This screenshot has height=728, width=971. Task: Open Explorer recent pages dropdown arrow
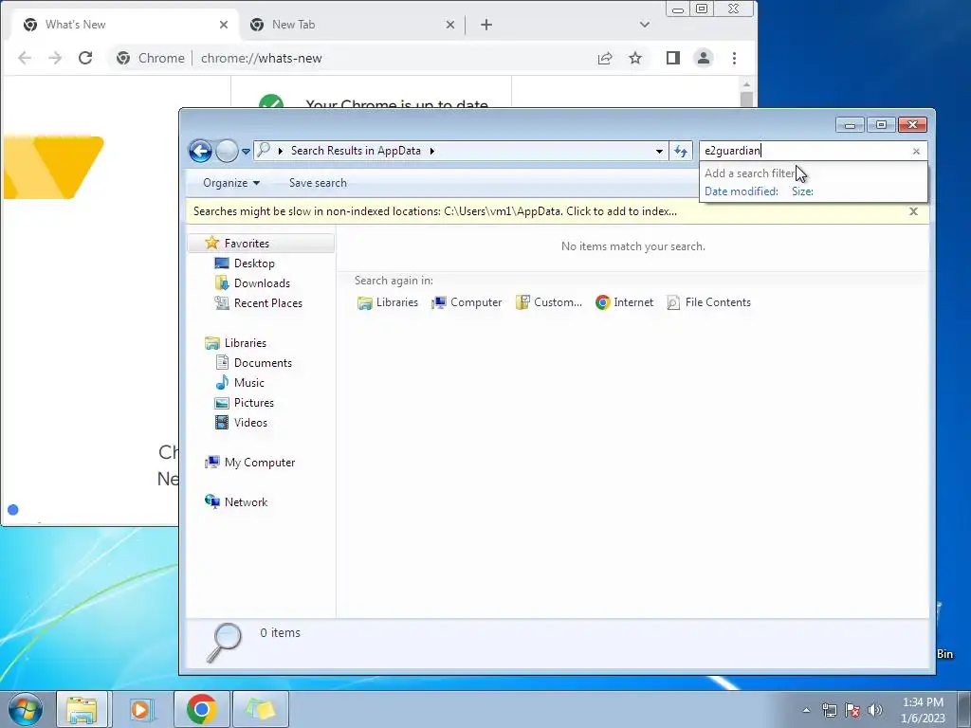246,151
